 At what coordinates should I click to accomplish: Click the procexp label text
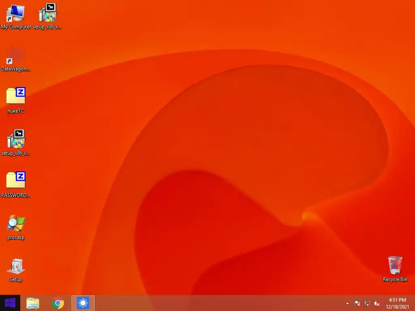click(16, 237)
